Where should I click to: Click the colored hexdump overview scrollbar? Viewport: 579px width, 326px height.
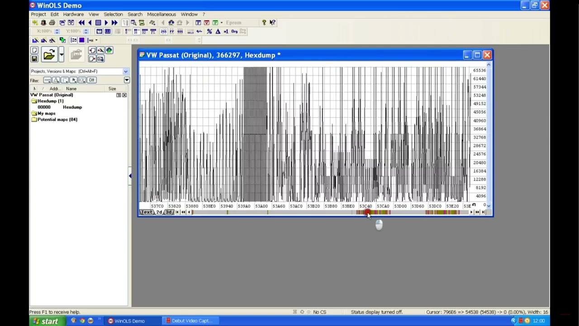[329, 212]
